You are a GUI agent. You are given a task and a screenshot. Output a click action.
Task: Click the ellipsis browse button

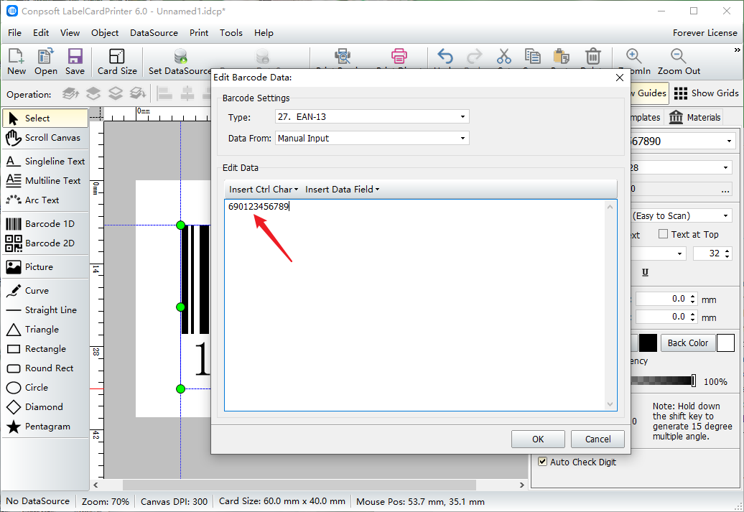(x=725, y=189)
